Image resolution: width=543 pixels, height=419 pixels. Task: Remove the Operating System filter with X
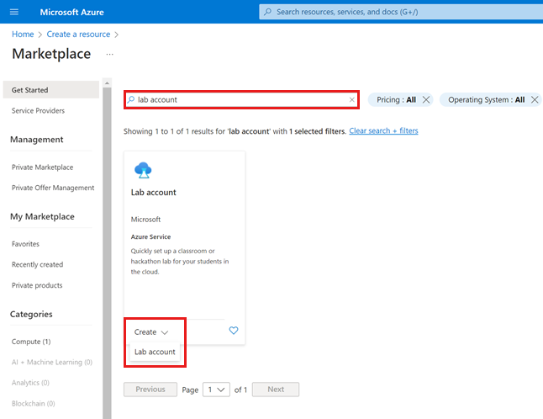click(535, 100)
